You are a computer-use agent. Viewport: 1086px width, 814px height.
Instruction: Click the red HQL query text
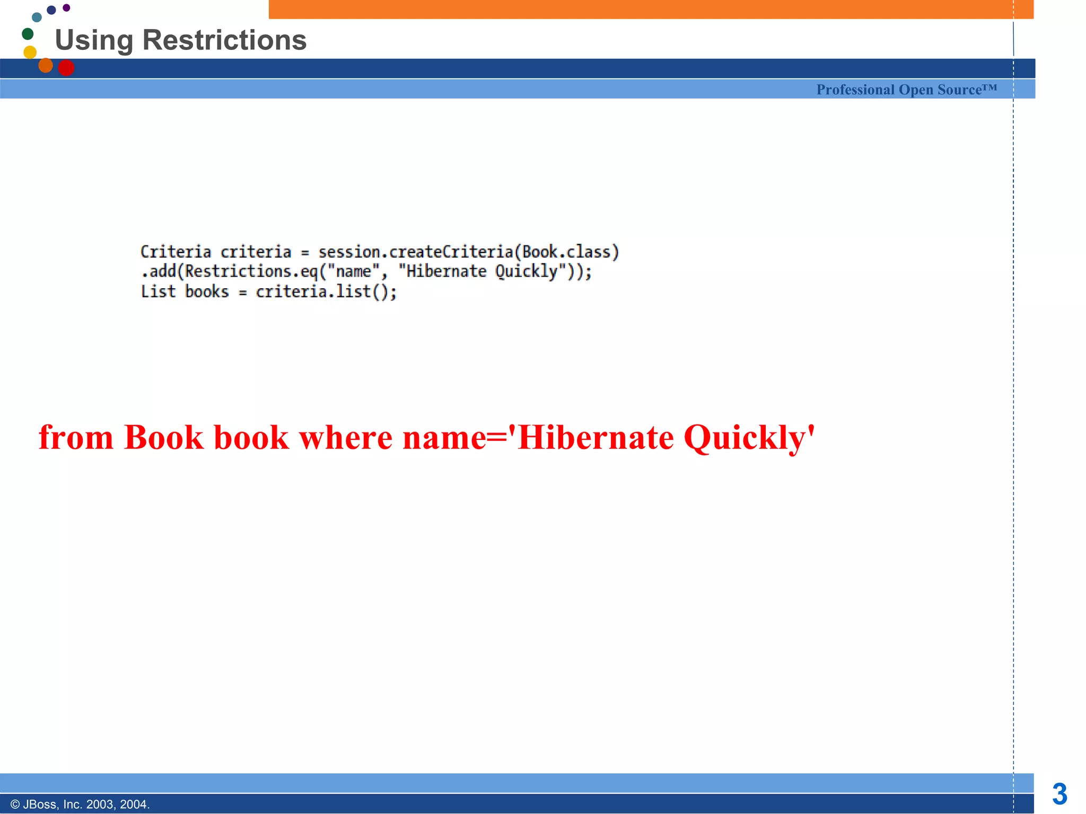pyautogui.click(x=427, y=438)
